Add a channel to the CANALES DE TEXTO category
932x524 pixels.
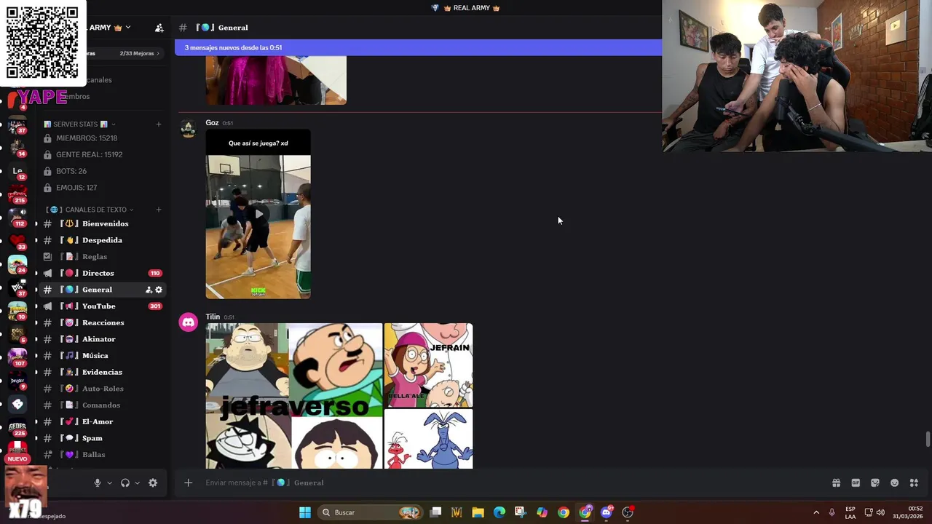[159, 210]
